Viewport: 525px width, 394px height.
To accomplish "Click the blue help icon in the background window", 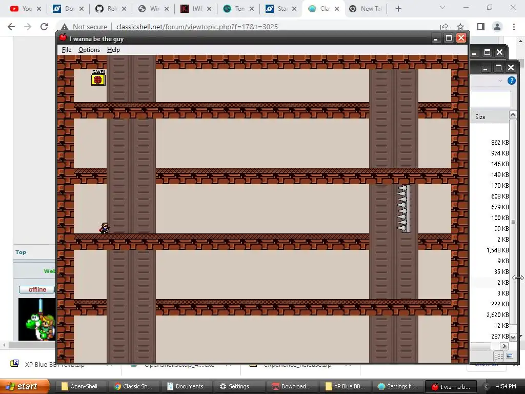I will click(511, 81).
